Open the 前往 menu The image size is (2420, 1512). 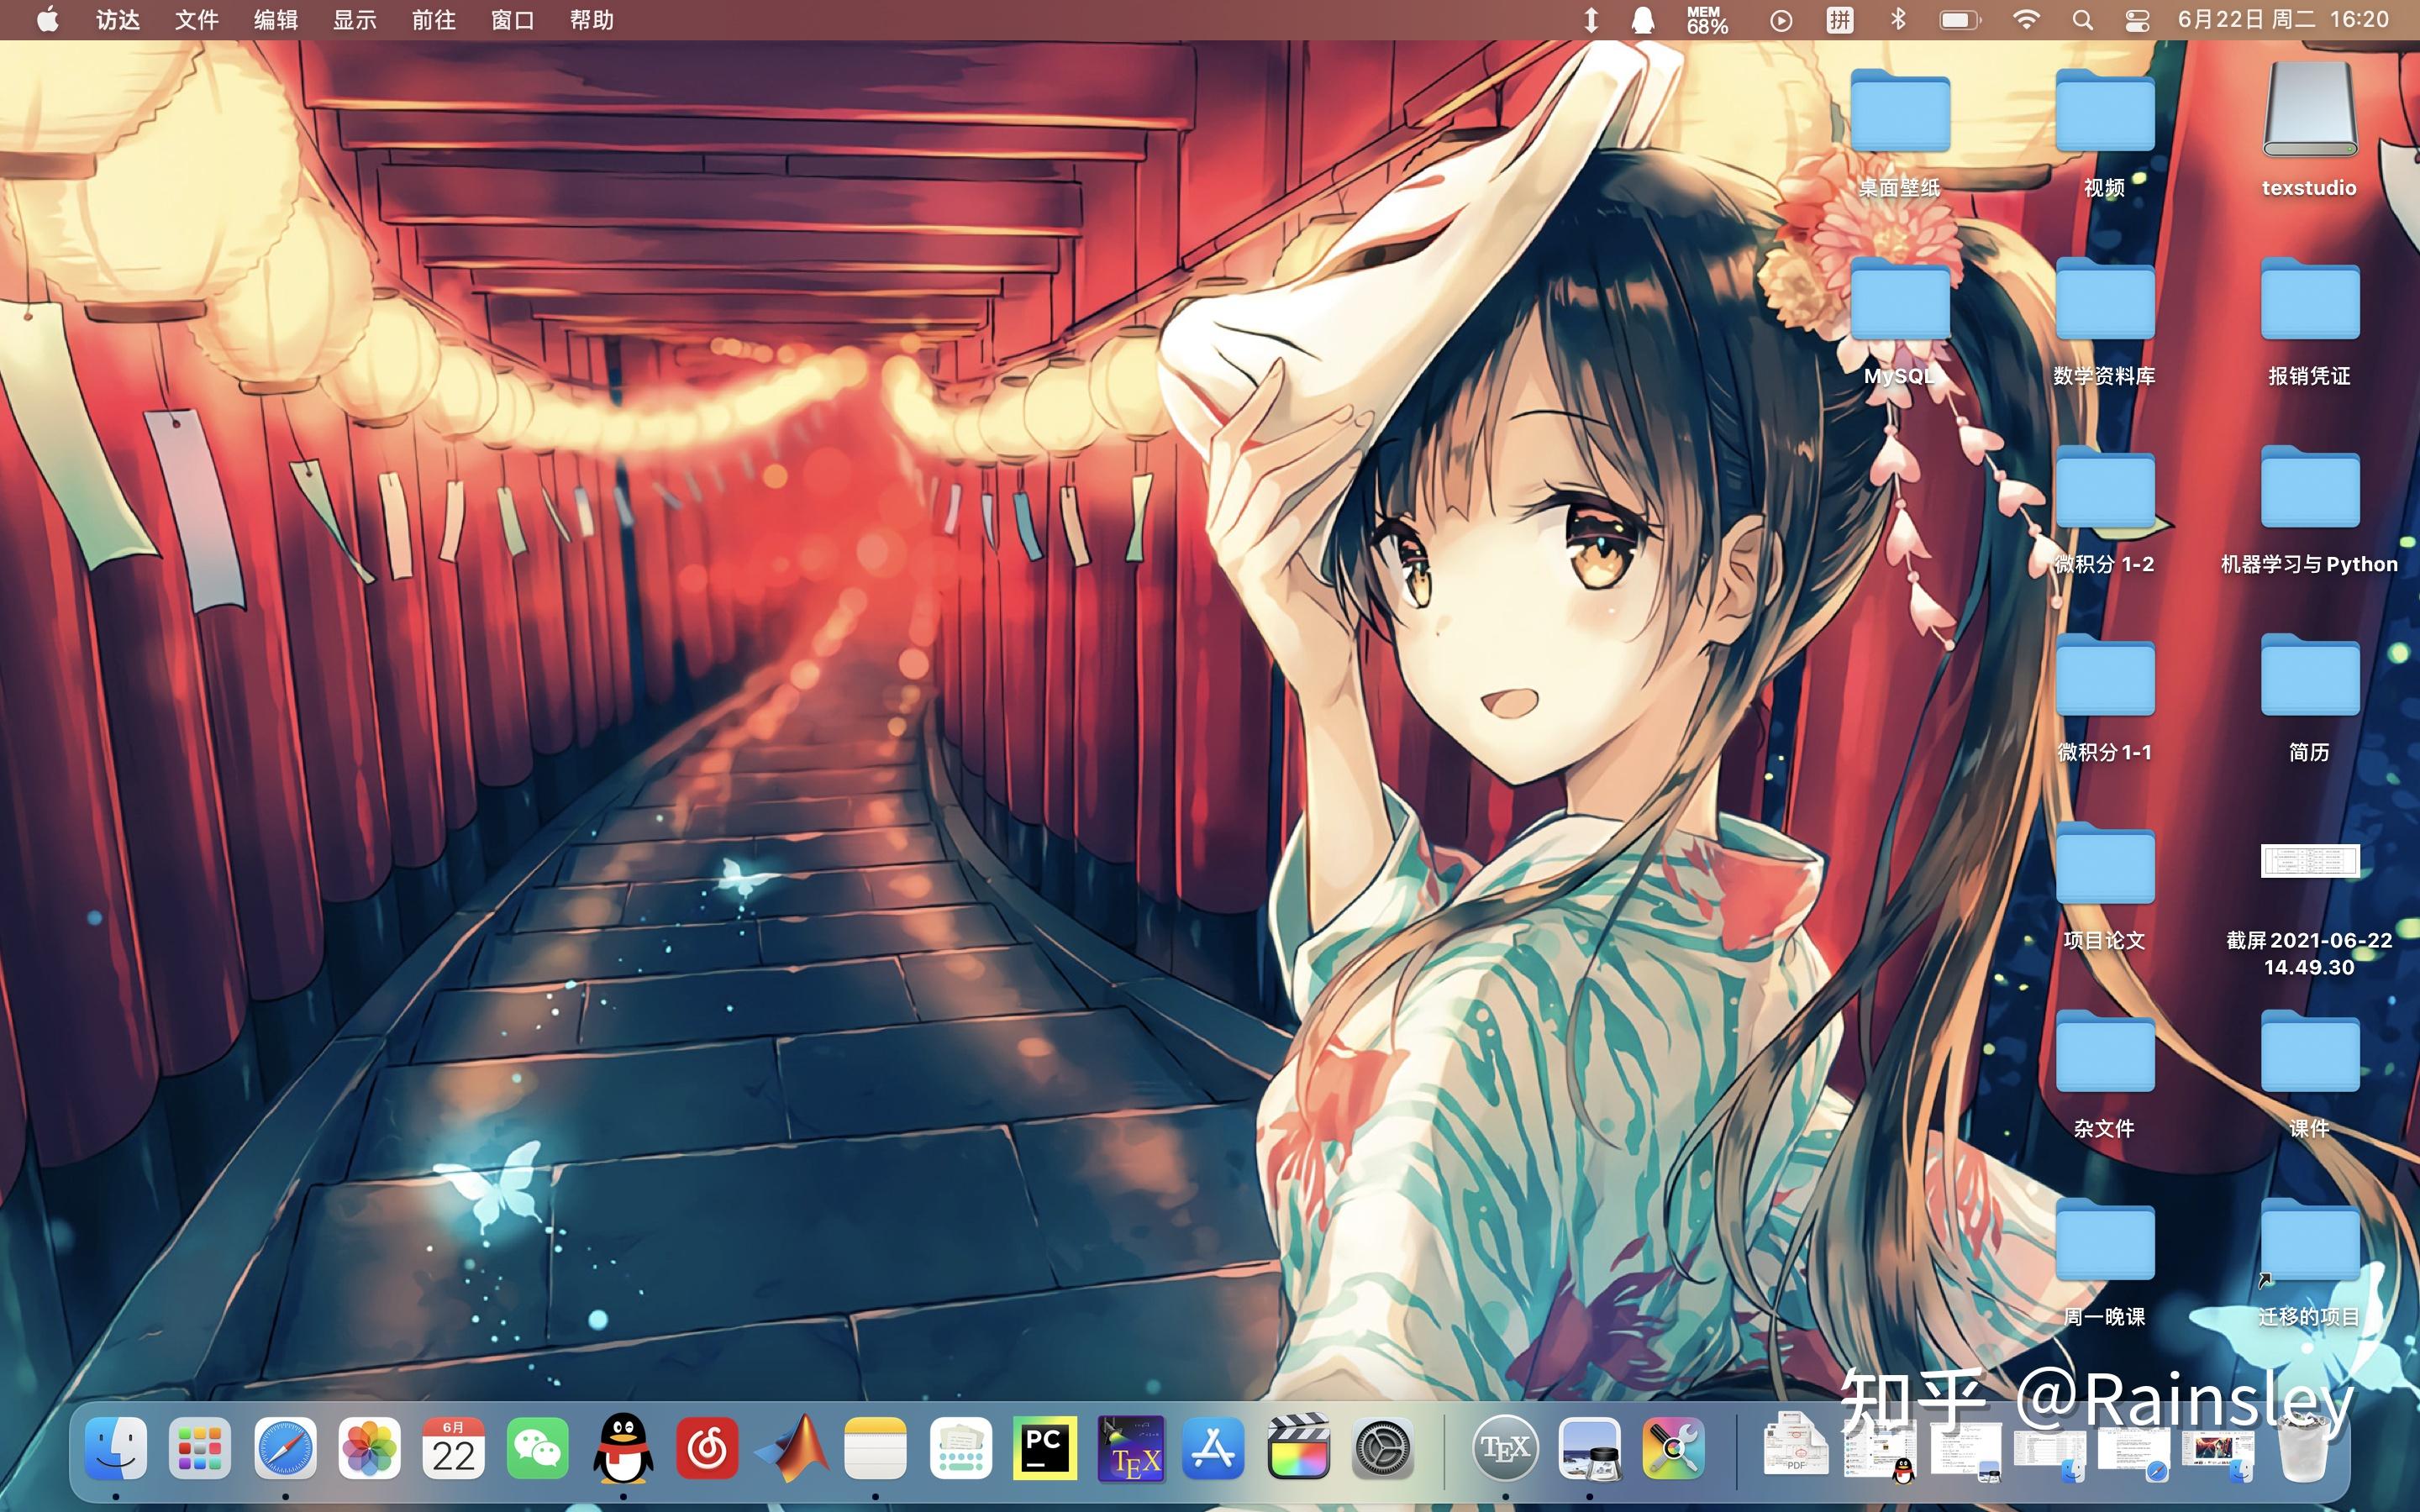[434, 20]
